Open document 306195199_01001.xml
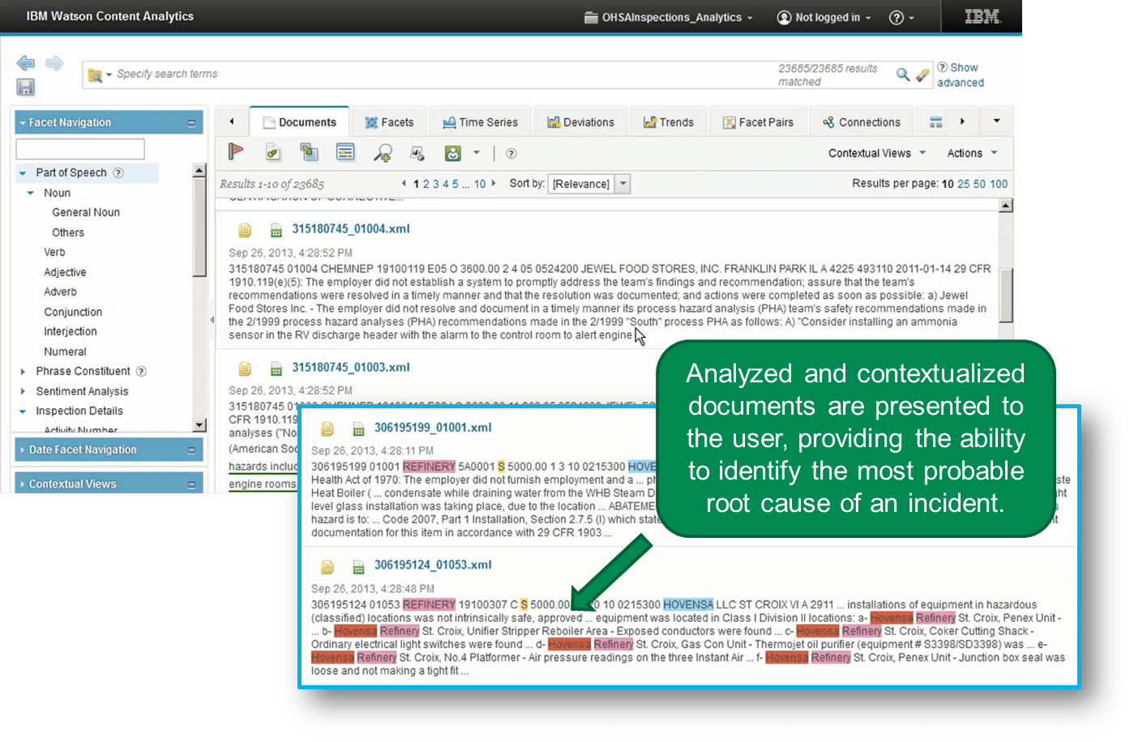Image resolution: width=1134 pixels, height=742 pixels. pos(433,428)
